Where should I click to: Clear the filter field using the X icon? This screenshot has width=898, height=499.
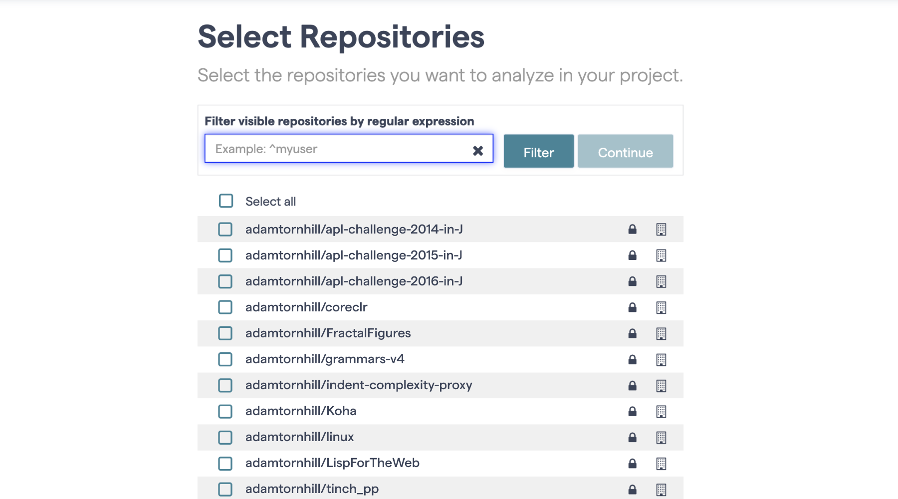477,150
